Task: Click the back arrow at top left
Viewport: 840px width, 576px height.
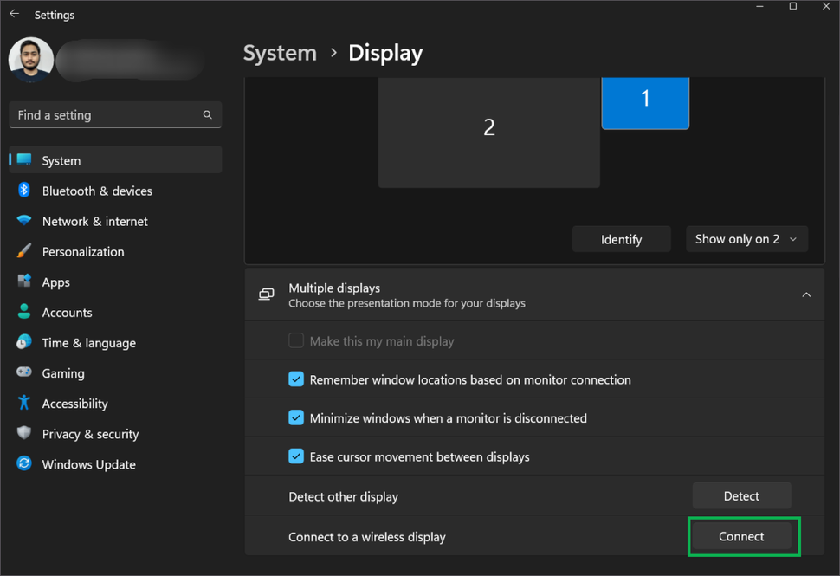Action: pyautogui.click(x=14, y=14)
